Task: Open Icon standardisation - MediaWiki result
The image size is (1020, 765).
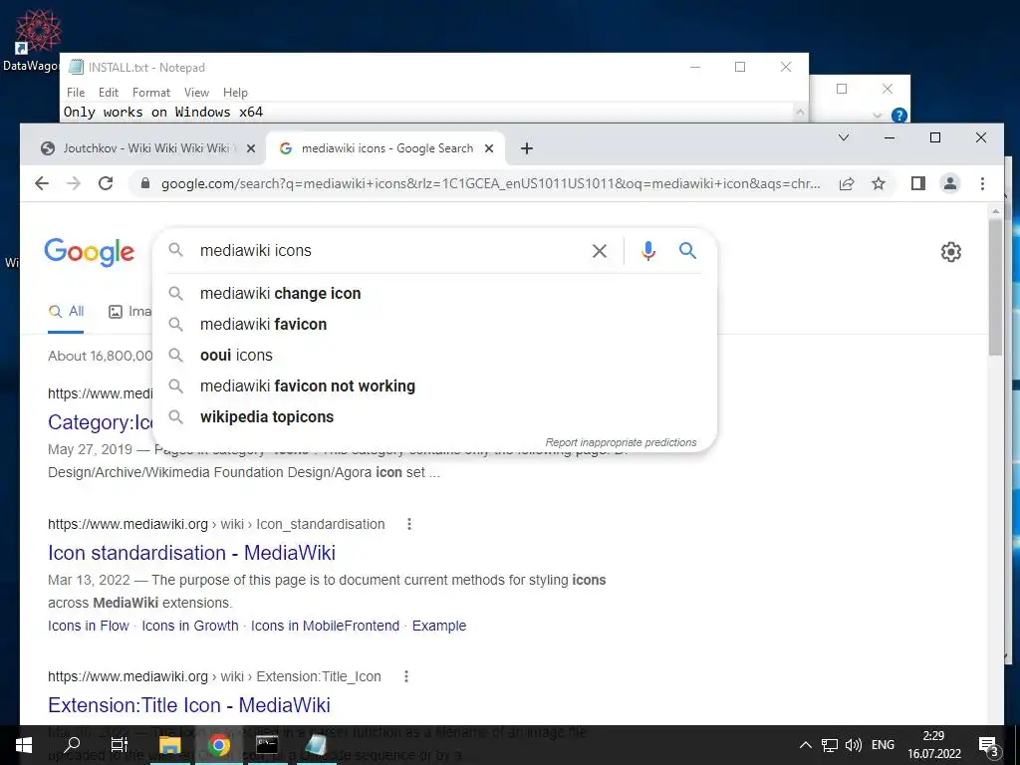Action: click(x=192, y=553)
